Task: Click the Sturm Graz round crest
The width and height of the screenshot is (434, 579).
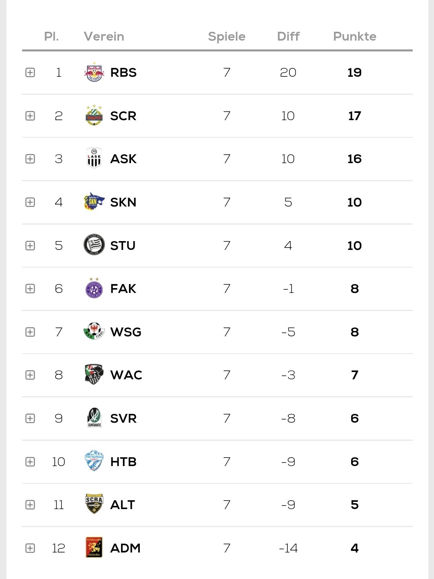Action: pyautogui.click(x=94, y=245)
